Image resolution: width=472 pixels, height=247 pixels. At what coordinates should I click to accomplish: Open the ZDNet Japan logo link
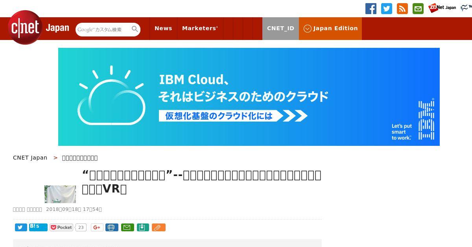pyautogui.click(x=442, y=8)
